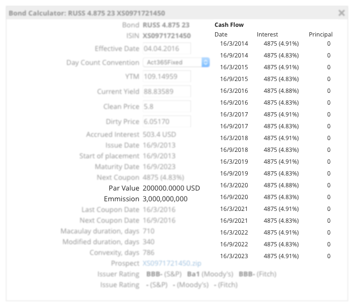354x307 pixels.
Task: Click the Cash Flow heading
Action: point(229,25)
